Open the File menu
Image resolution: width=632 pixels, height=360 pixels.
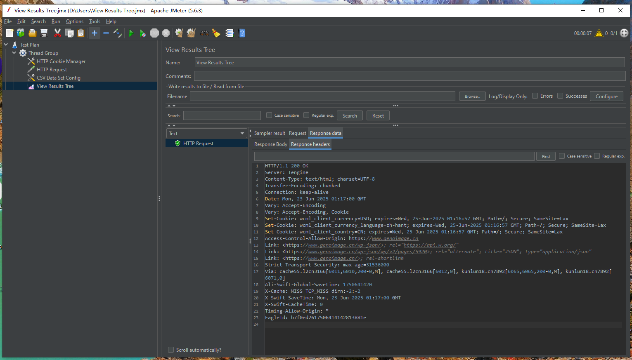8,21
